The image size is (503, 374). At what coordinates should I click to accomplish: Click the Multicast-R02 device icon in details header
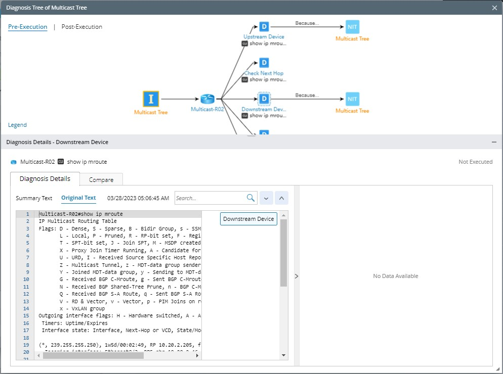pyautogui.click(x=14, y=162)
